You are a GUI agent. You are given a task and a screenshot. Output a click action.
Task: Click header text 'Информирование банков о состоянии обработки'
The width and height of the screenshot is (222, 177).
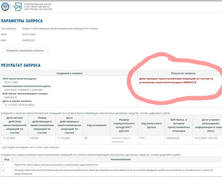38,7
